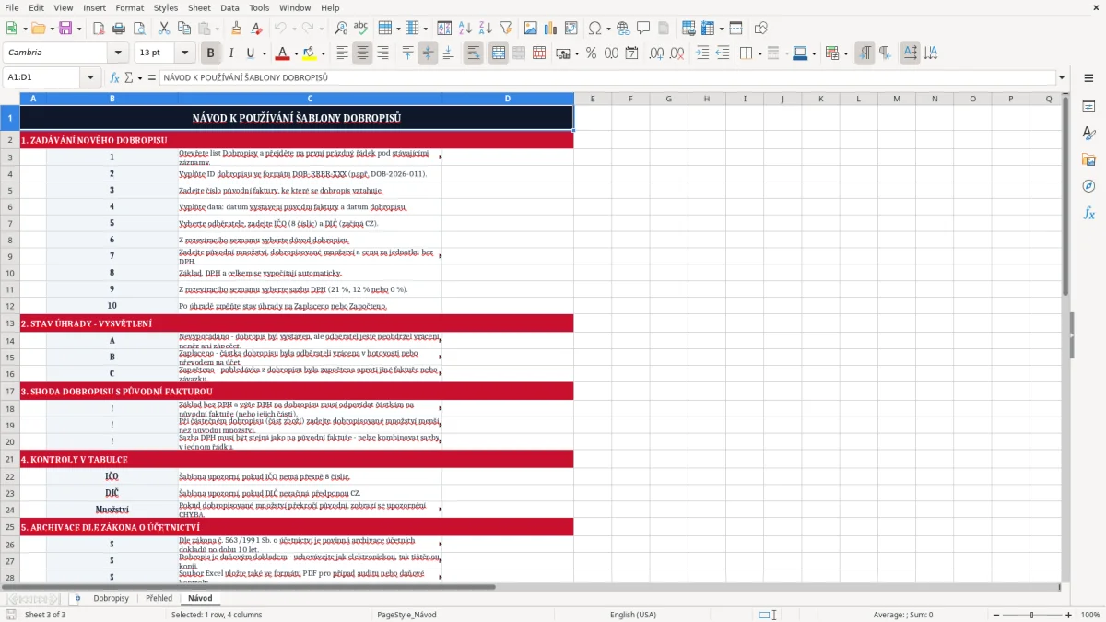Toggle Align Left
This screenshot has width=1106, height=622.
click(x=342, y=53)
